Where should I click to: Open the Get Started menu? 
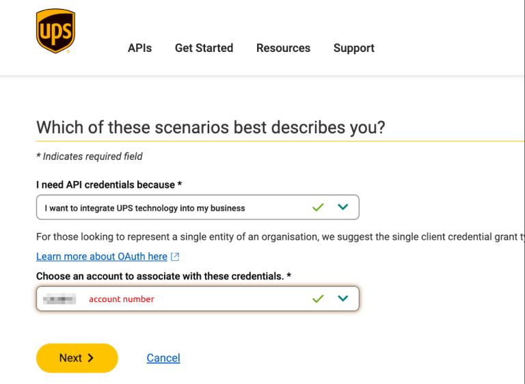click(x=204, y=48)
